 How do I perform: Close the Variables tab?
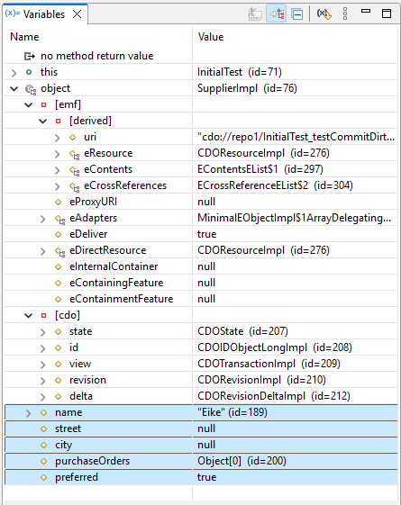click(x=77, y=14)
